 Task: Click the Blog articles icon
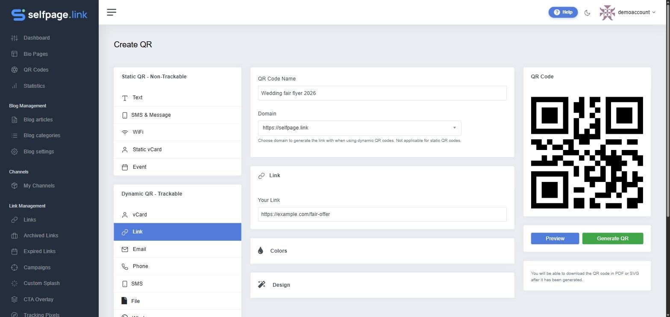pos(15,120)
